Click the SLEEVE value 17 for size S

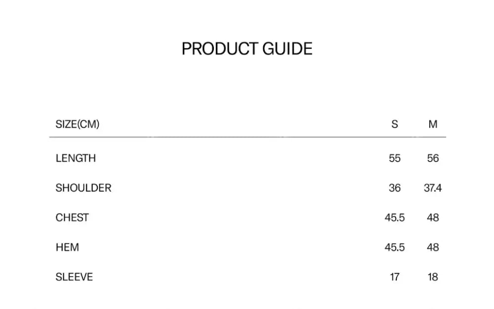coord(394,277)
